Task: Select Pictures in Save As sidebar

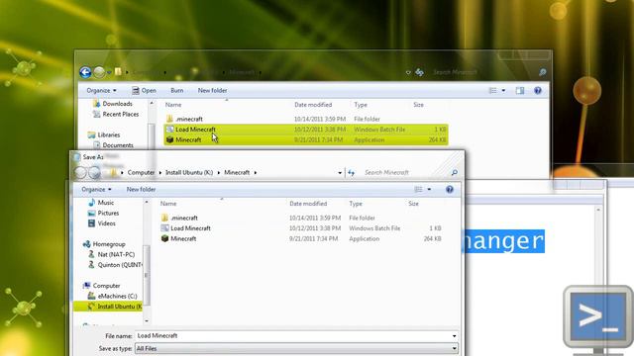Action: click(103, 214)
